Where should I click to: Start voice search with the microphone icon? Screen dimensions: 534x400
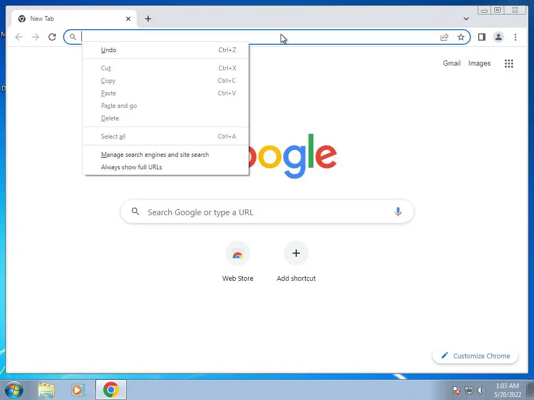pos(398,211)
